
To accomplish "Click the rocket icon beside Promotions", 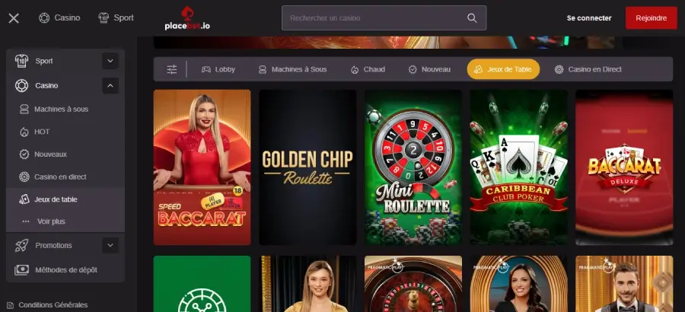I will point(21,246).
